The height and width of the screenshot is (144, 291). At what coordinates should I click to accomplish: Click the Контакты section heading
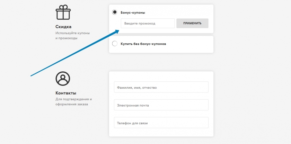pos(66,93)
